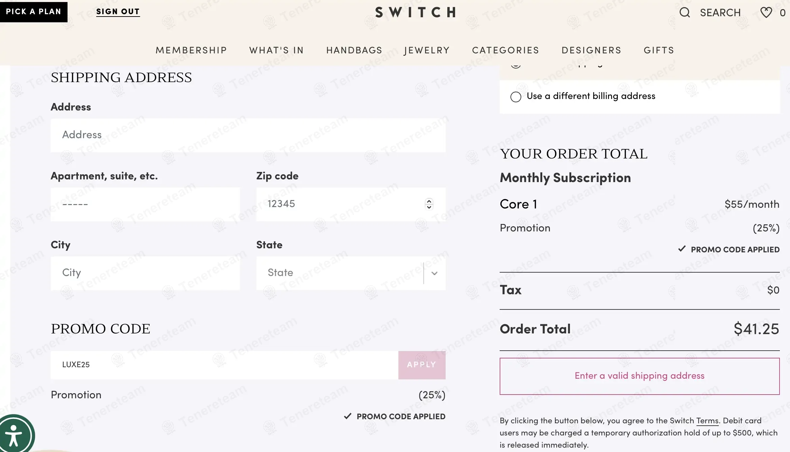Viewport: 790px width, 452px height.
Task: Open the Switch Terms link
Action: click(x=707, y=421)
